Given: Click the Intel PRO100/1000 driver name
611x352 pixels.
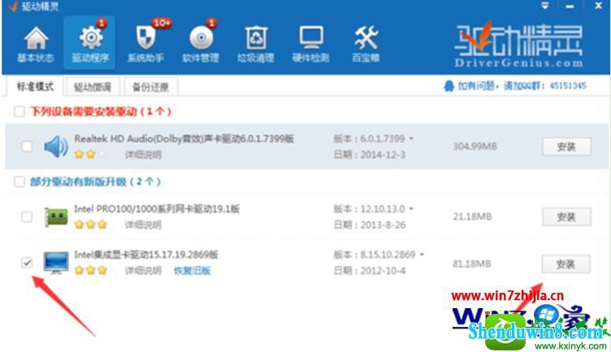Looking at the screenshot, I should click(x=157, y=209).
